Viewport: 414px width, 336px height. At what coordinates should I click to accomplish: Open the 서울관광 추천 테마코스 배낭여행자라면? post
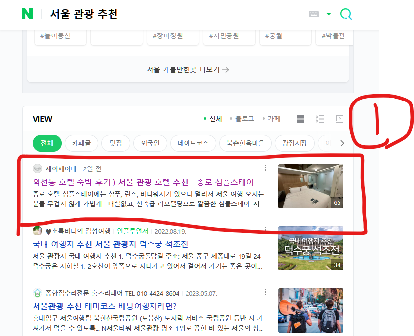[x=105, y=306]
